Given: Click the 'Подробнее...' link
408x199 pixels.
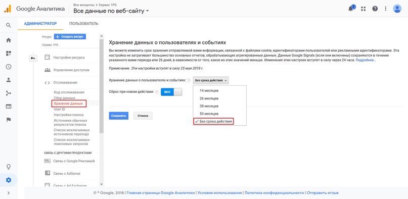Looking at the screenshot, I should point(366,60).
